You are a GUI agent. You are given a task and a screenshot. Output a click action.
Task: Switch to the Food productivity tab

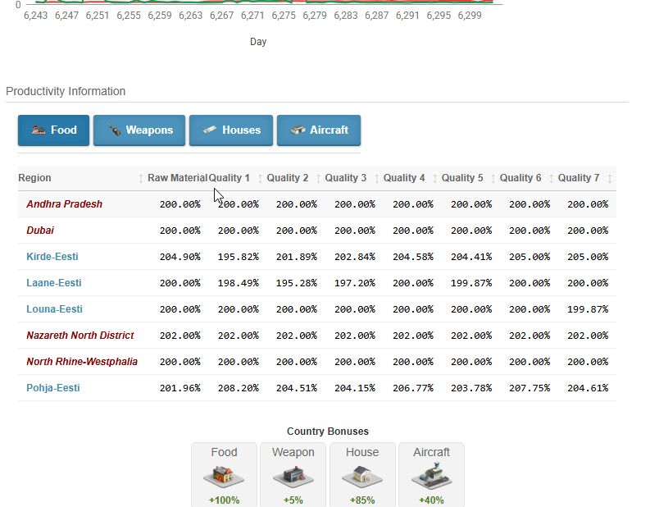pos(53,130)
